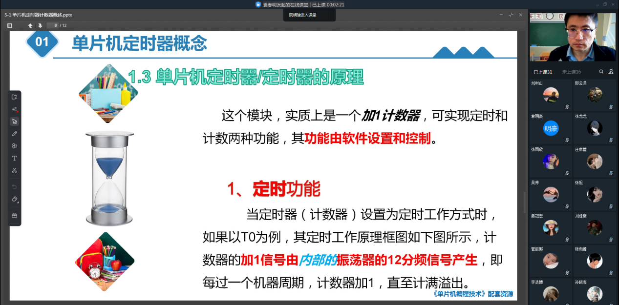The width and height of the screenshot is (619, 305).
Task: Select the pen drawing tool
Action: pos(15,133)
